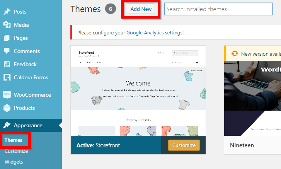
Task: Open the Storefront theme screenshot thumbnail
Action: (138, 90)
